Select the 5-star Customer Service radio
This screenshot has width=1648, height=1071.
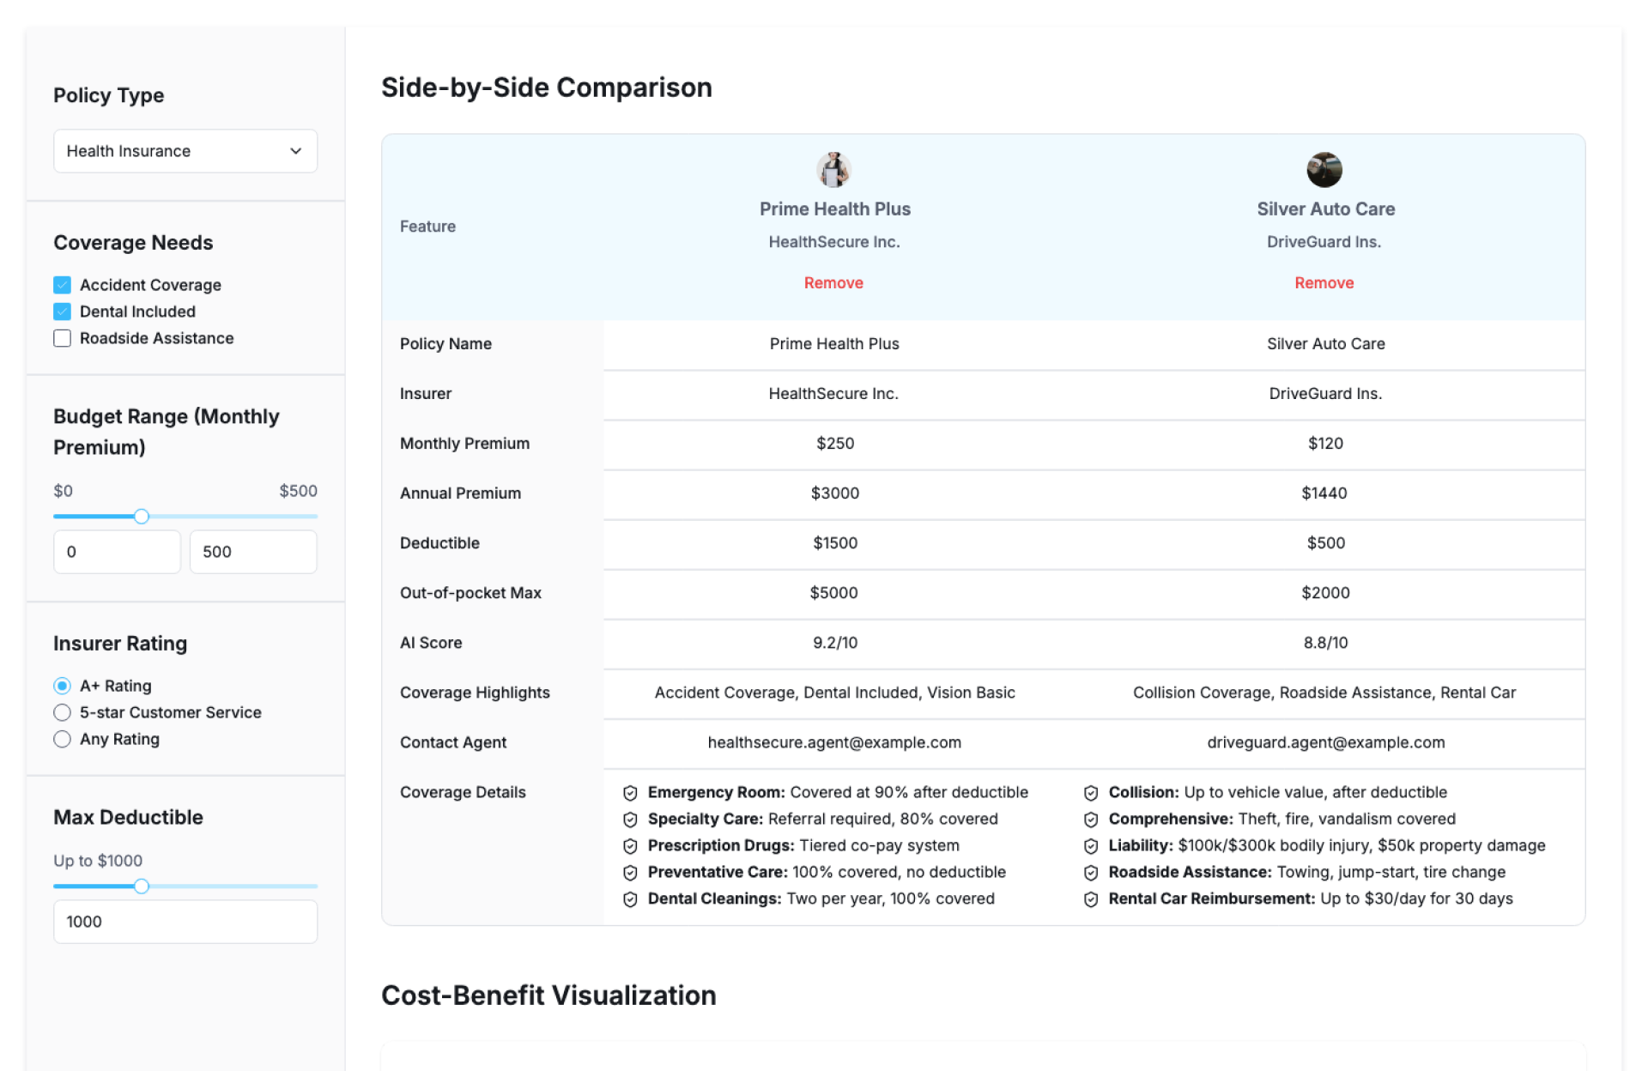(62, 712)
